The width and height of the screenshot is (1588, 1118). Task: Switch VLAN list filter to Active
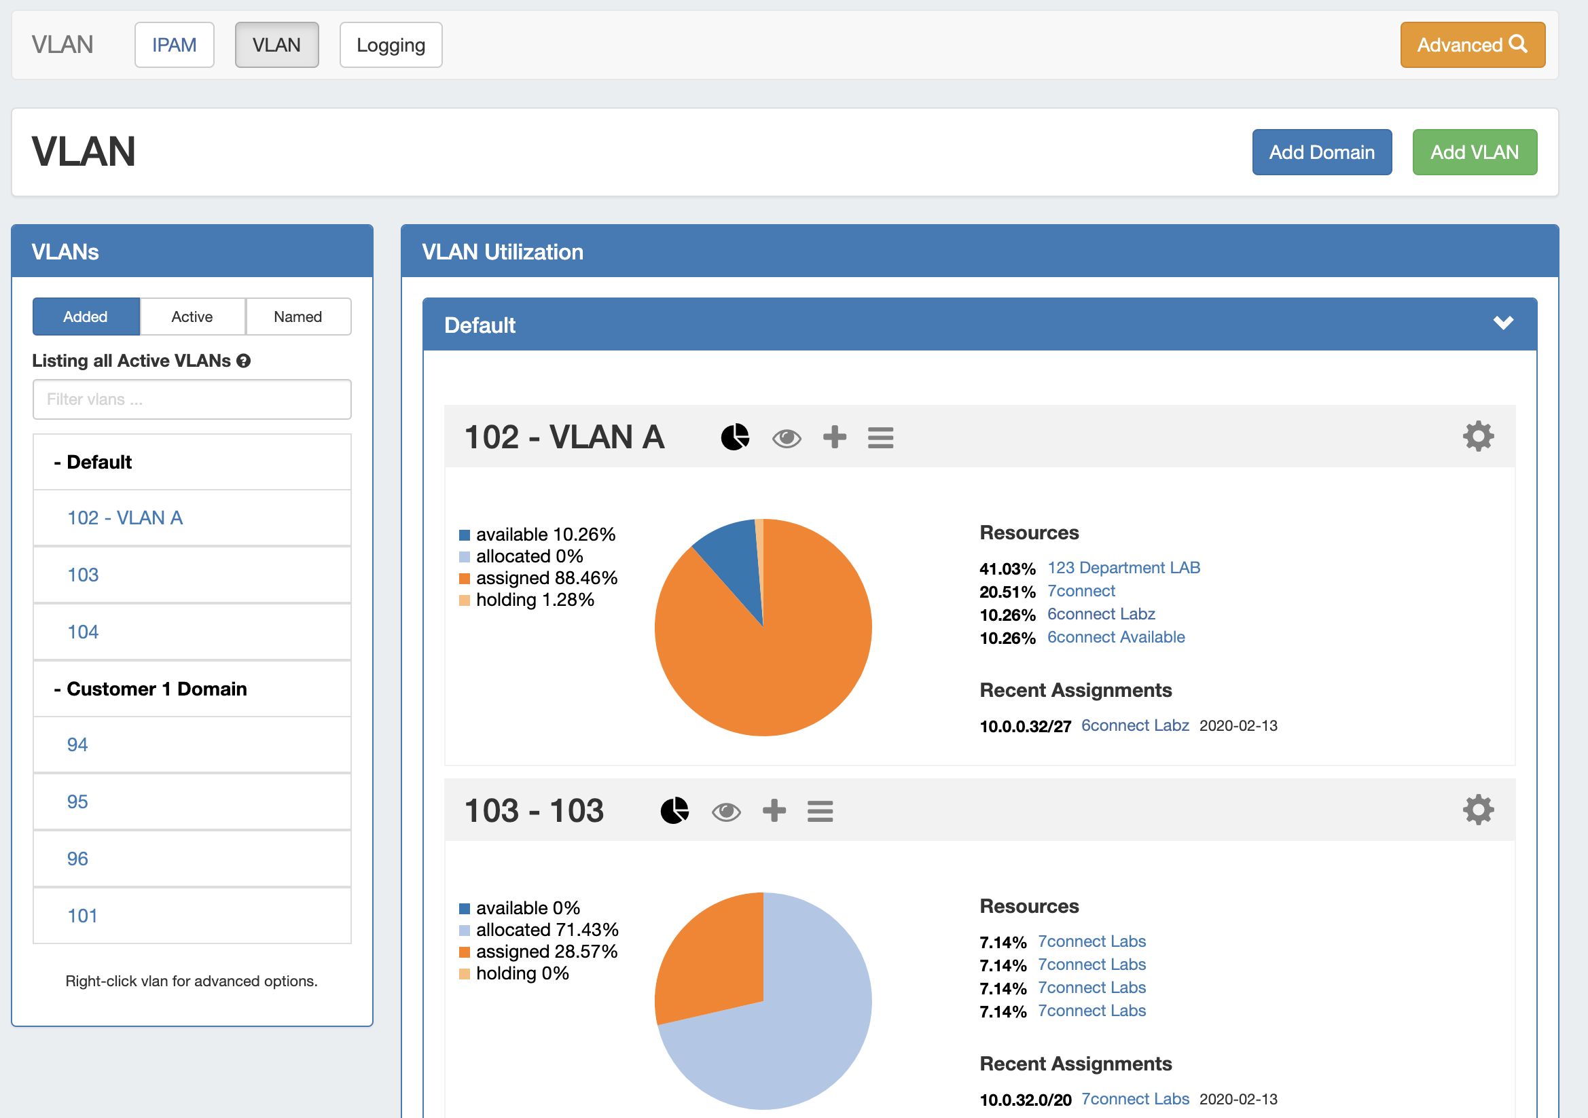192,317
